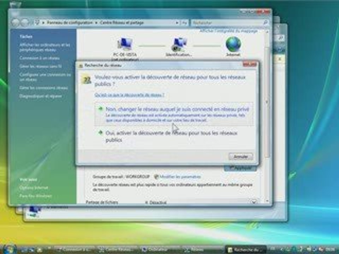Click 'Gérer les connexions réseau' task
The height and width of the screenshot is (254, 339).
(43, 88)
